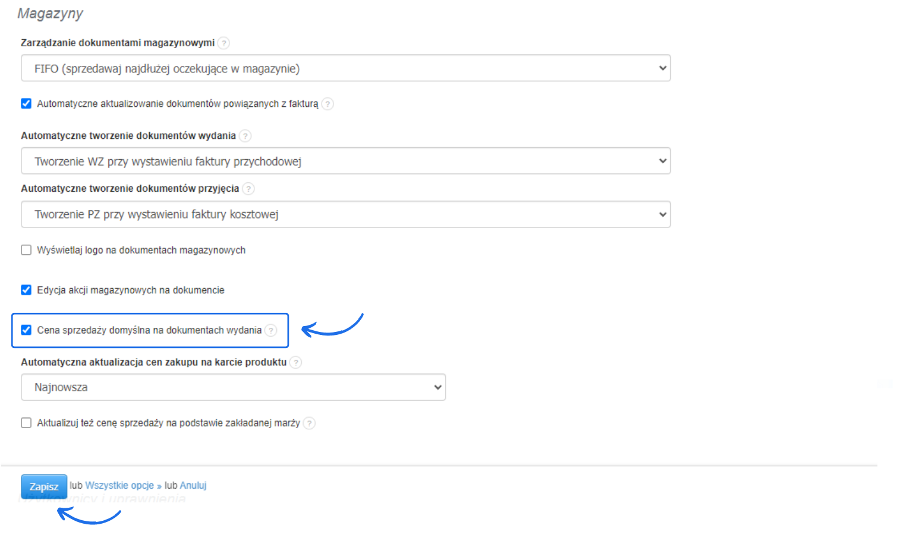Click help icon next to Automatyczne aktualizowanie dokumentów
Viewport: 901px width, 538px height.
pyautogui.click(x=327, y=104)
